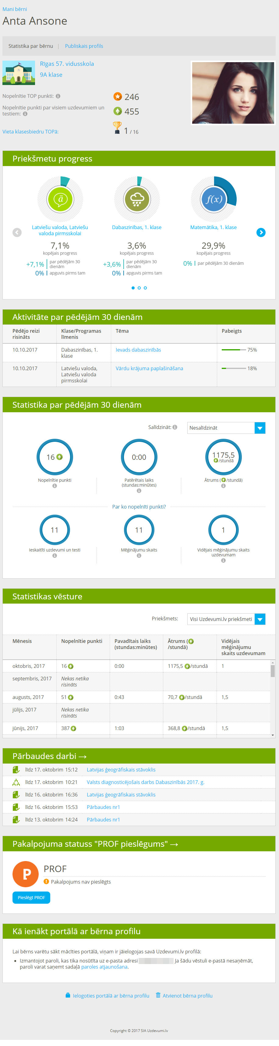279x1046 pixels.
Task: Click info icon under Nopelnītie punkti
Action: point(55,486)
